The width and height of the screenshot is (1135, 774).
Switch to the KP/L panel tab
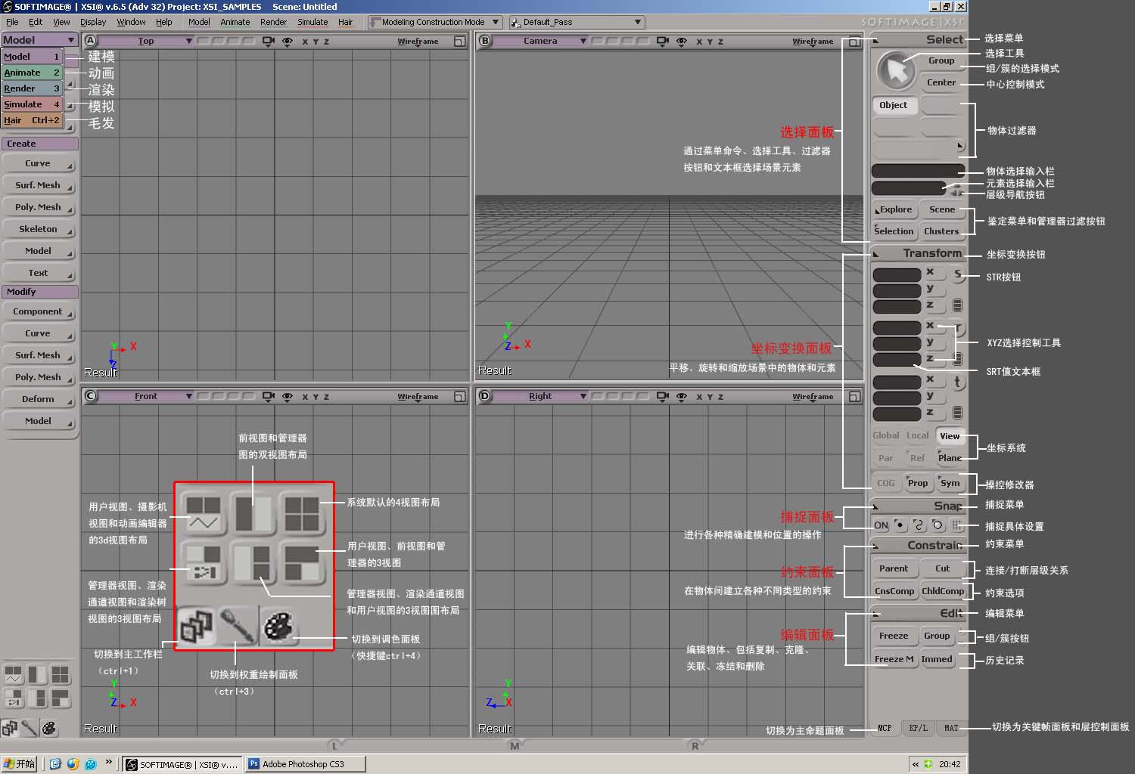click(x=918, y=728)
